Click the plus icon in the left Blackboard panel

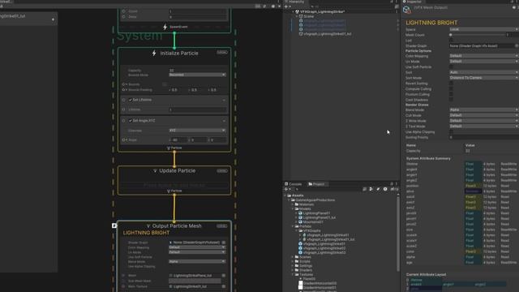coord(53,19)
